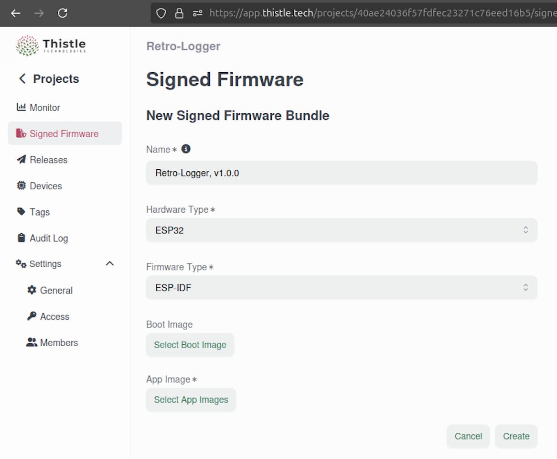This screenshot has width=557, height=459.
Task: Navigate to Releases in sidebar
Action: (48, 160)
